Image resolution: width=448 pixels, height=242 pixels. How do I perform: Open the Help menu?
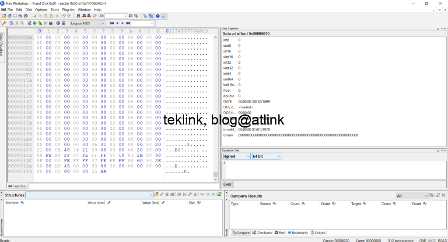98,10
